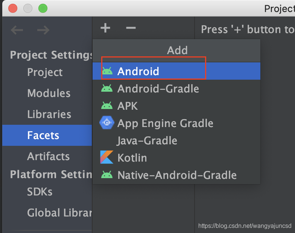Go back with left arrow
The height and width of the screenshot is (233, 295).
[x=17, y=30]
